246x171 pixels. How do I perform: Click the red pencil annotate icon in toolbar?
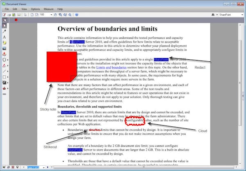pyautogui.click(x=4, y=15)
